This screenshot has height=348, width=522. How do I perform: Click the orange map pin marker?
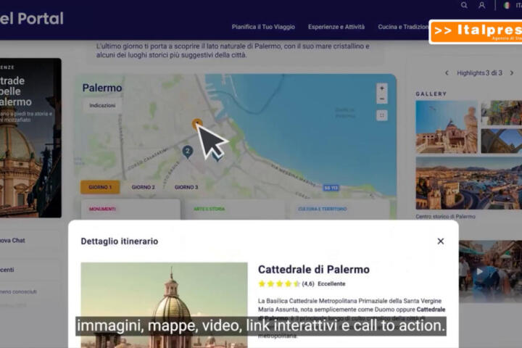(196, 125)
